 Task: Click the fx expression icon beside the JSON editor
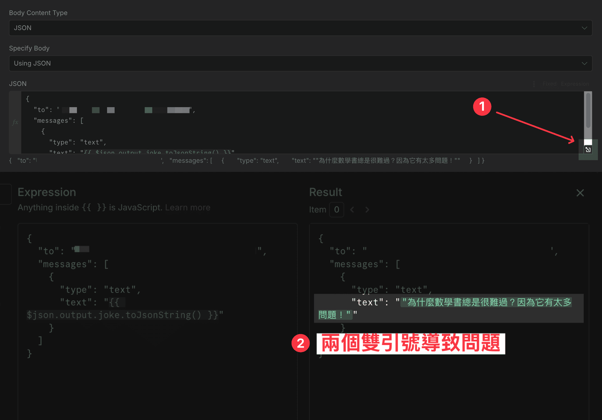click(15, 122)
